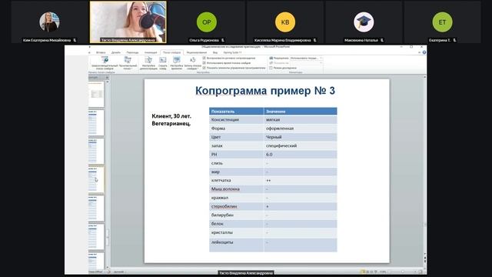Select the third slide thumbnail in panel

coord(96,151)
